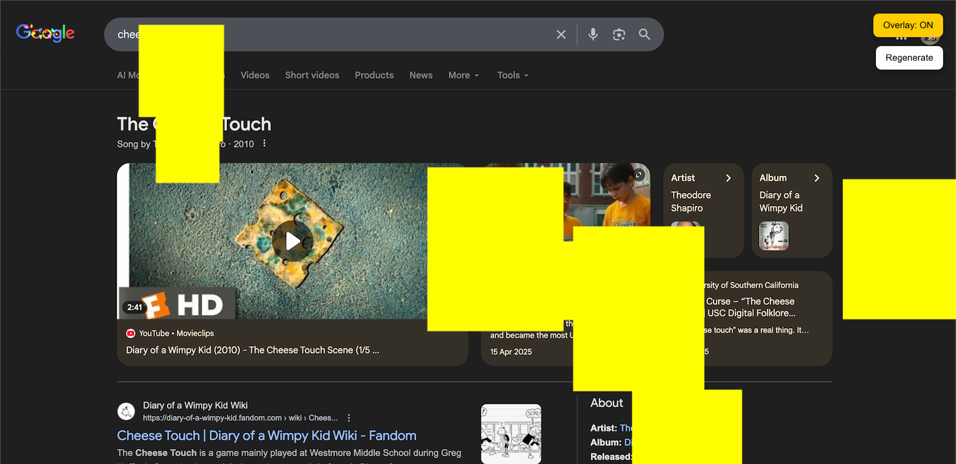This screenshot has height=464, width=956.
Task: Switch to the News tab
Action: [421, 75]
